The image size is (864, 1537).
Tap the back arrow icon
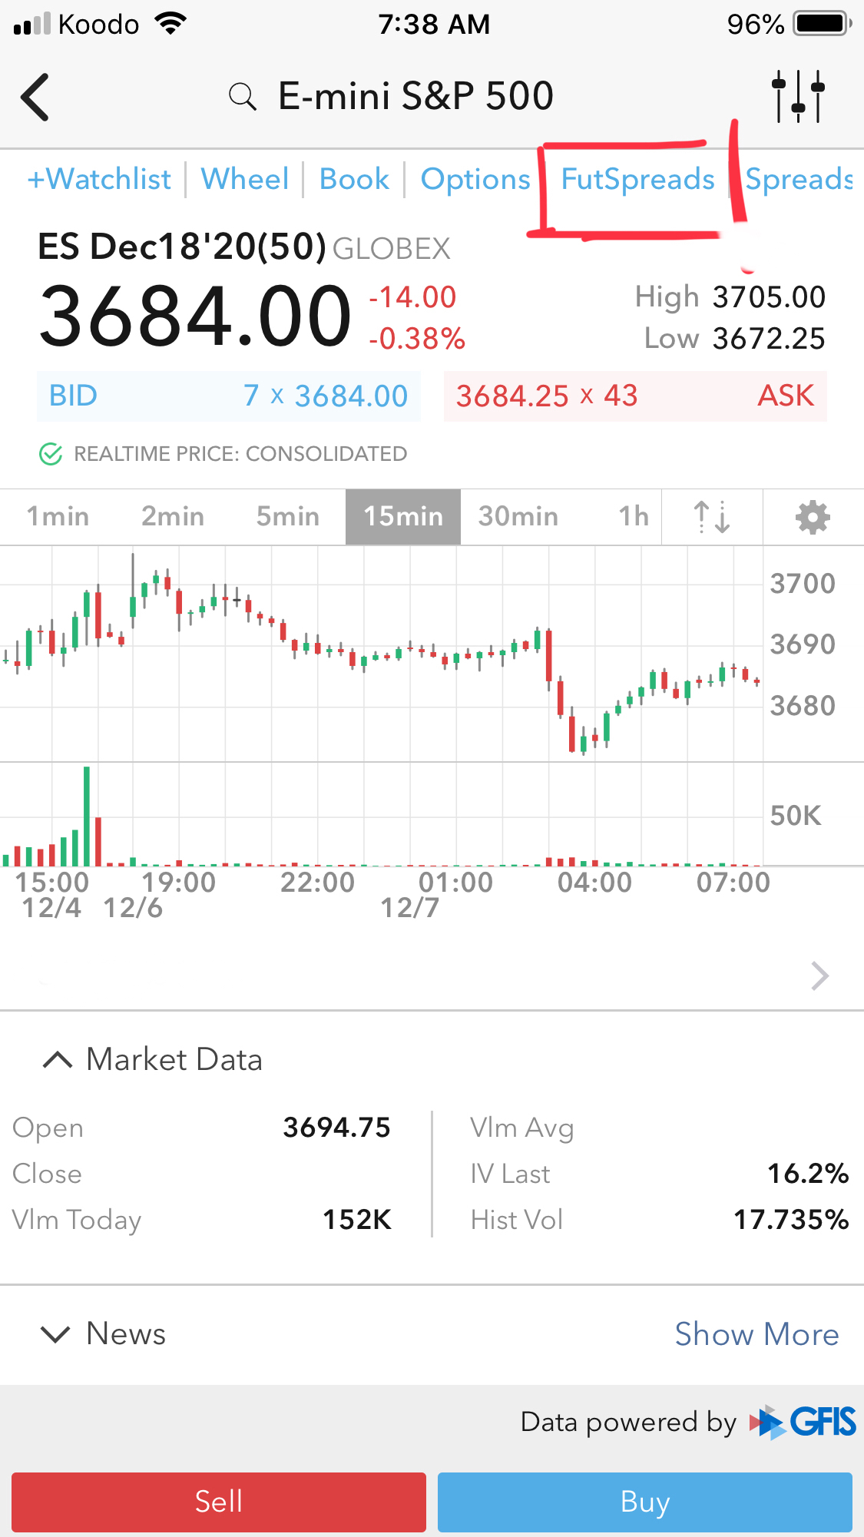[x=35, y=97]
